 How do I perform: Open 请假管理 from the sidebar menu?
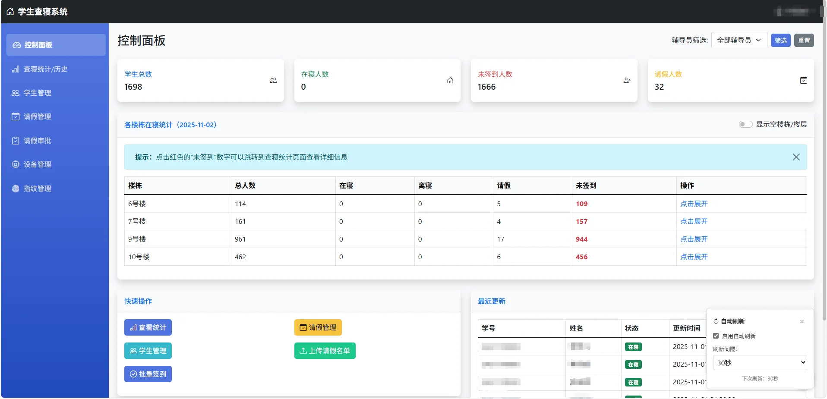pos(37,116)
